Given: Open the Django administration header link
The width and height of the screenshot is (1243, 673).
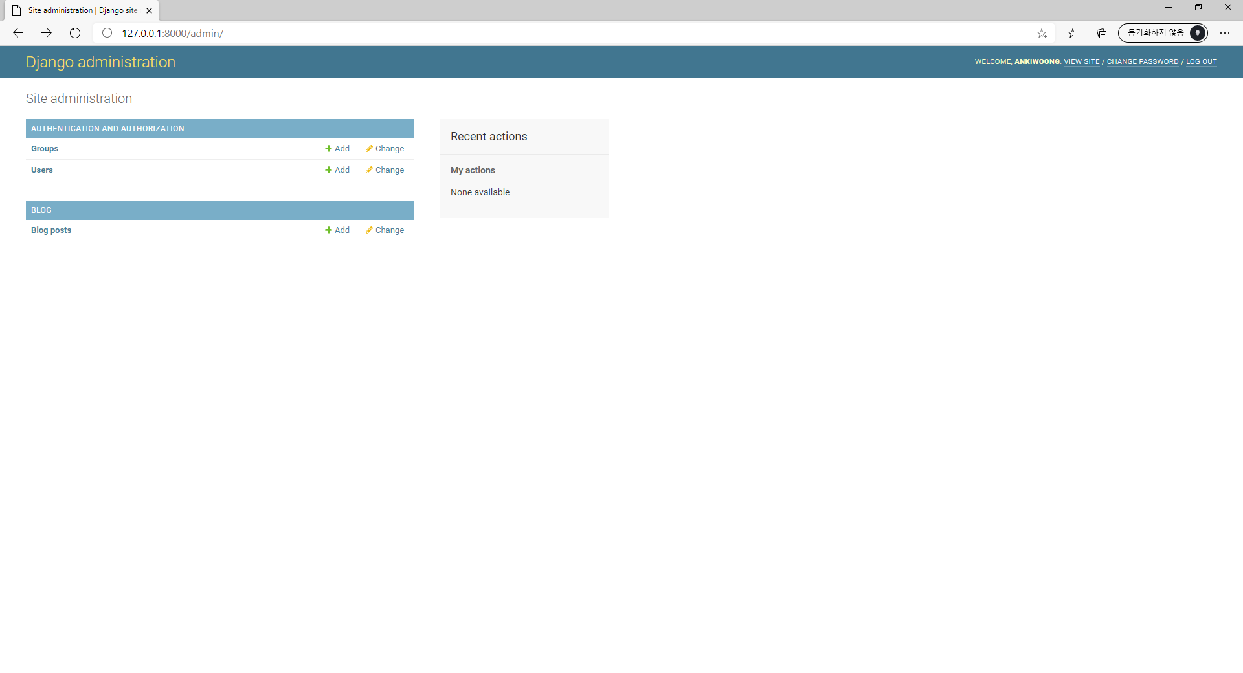Looking at the screenshot, I should click(100, 62).
